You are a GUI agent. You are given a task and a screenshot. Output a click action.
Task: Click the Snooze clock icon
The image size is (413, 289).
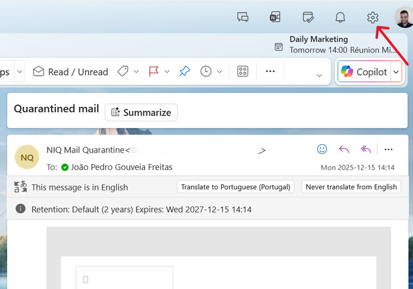click(x=206, y=71)
